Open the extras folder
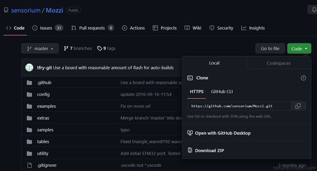Viewport: 317px width, 171px height. (x=43, y=118)
